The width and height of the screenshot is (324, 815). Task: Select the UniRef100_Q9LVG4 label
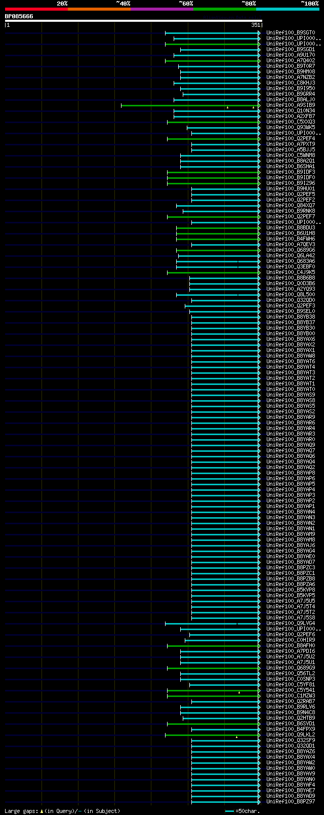tap(291, 624)
